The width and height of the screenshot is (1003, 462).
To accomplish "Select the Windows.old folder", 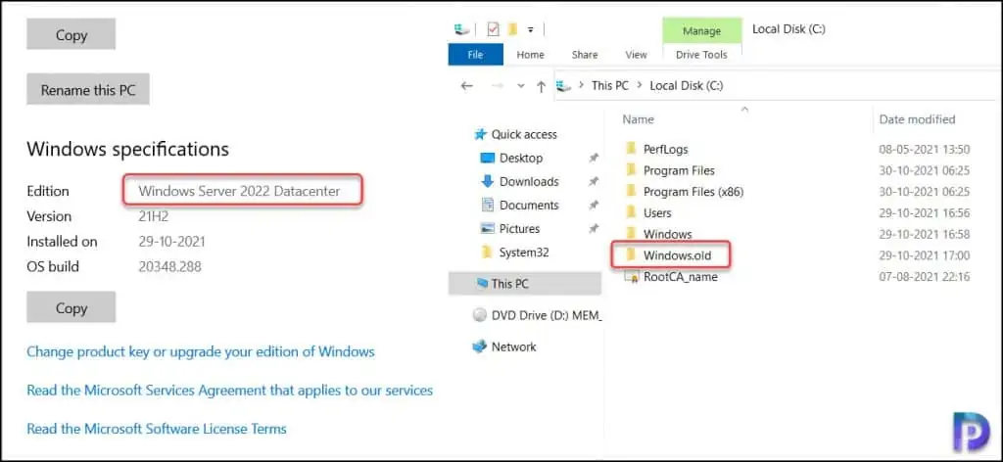I will (678, 255).
